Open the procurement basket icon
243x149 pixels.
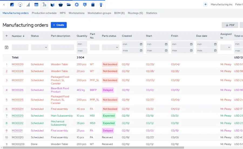click(x=60, y=5)
